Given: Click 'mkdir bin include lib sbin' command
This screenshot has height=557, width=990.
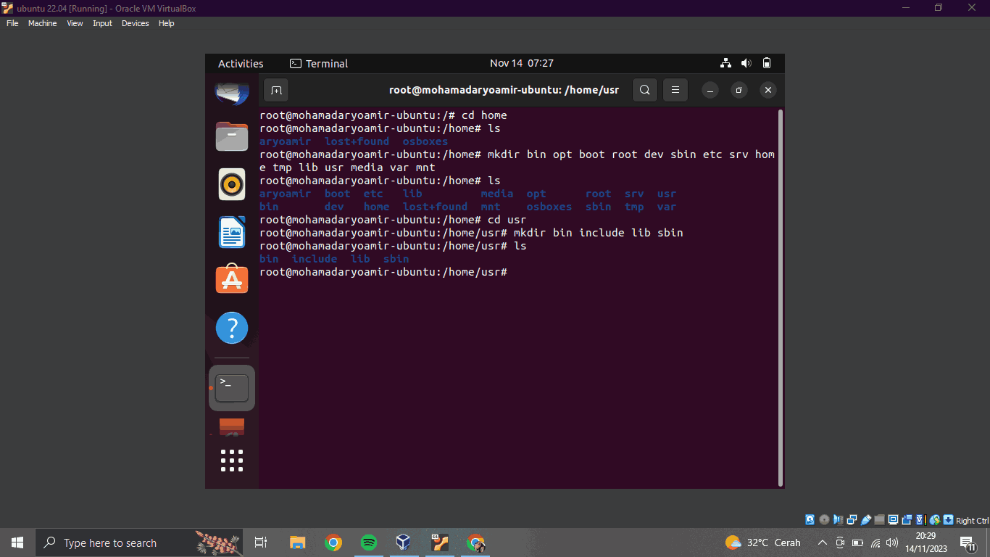Looking at the screenshot, I should pyautogui.click(x=598, y=233).
